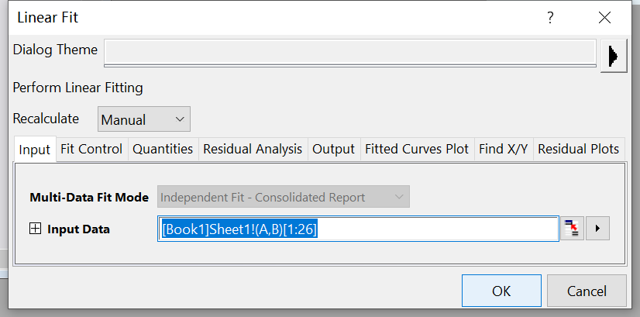Open the Residual Analysis tab
Image resolution: width=640 pixels, height=317 pixels.
(253, 149)
